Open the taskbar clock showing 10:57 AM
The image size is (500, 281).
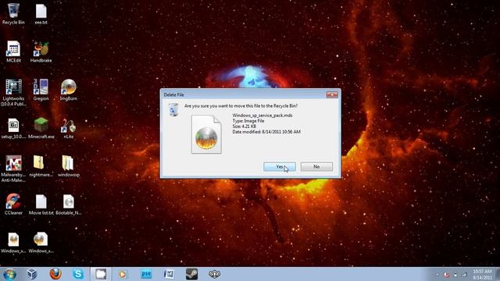[x=482, y=274]
